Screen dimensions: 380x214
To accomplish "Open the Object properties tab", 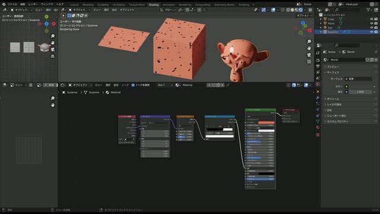I will point(318,92).
